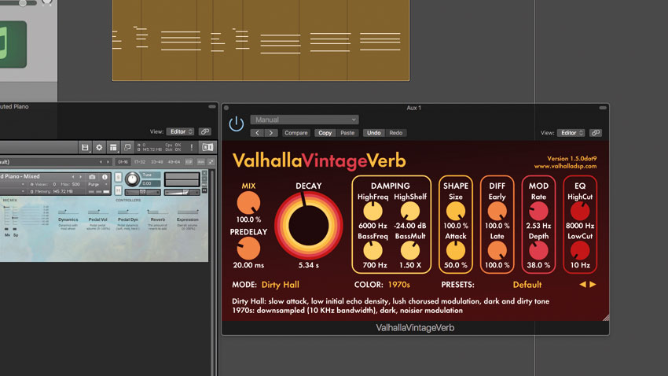Viewport: 668px width, 376px height.
Task: Click the 8000 Hz HighCut value
Action: pos(580,226)
